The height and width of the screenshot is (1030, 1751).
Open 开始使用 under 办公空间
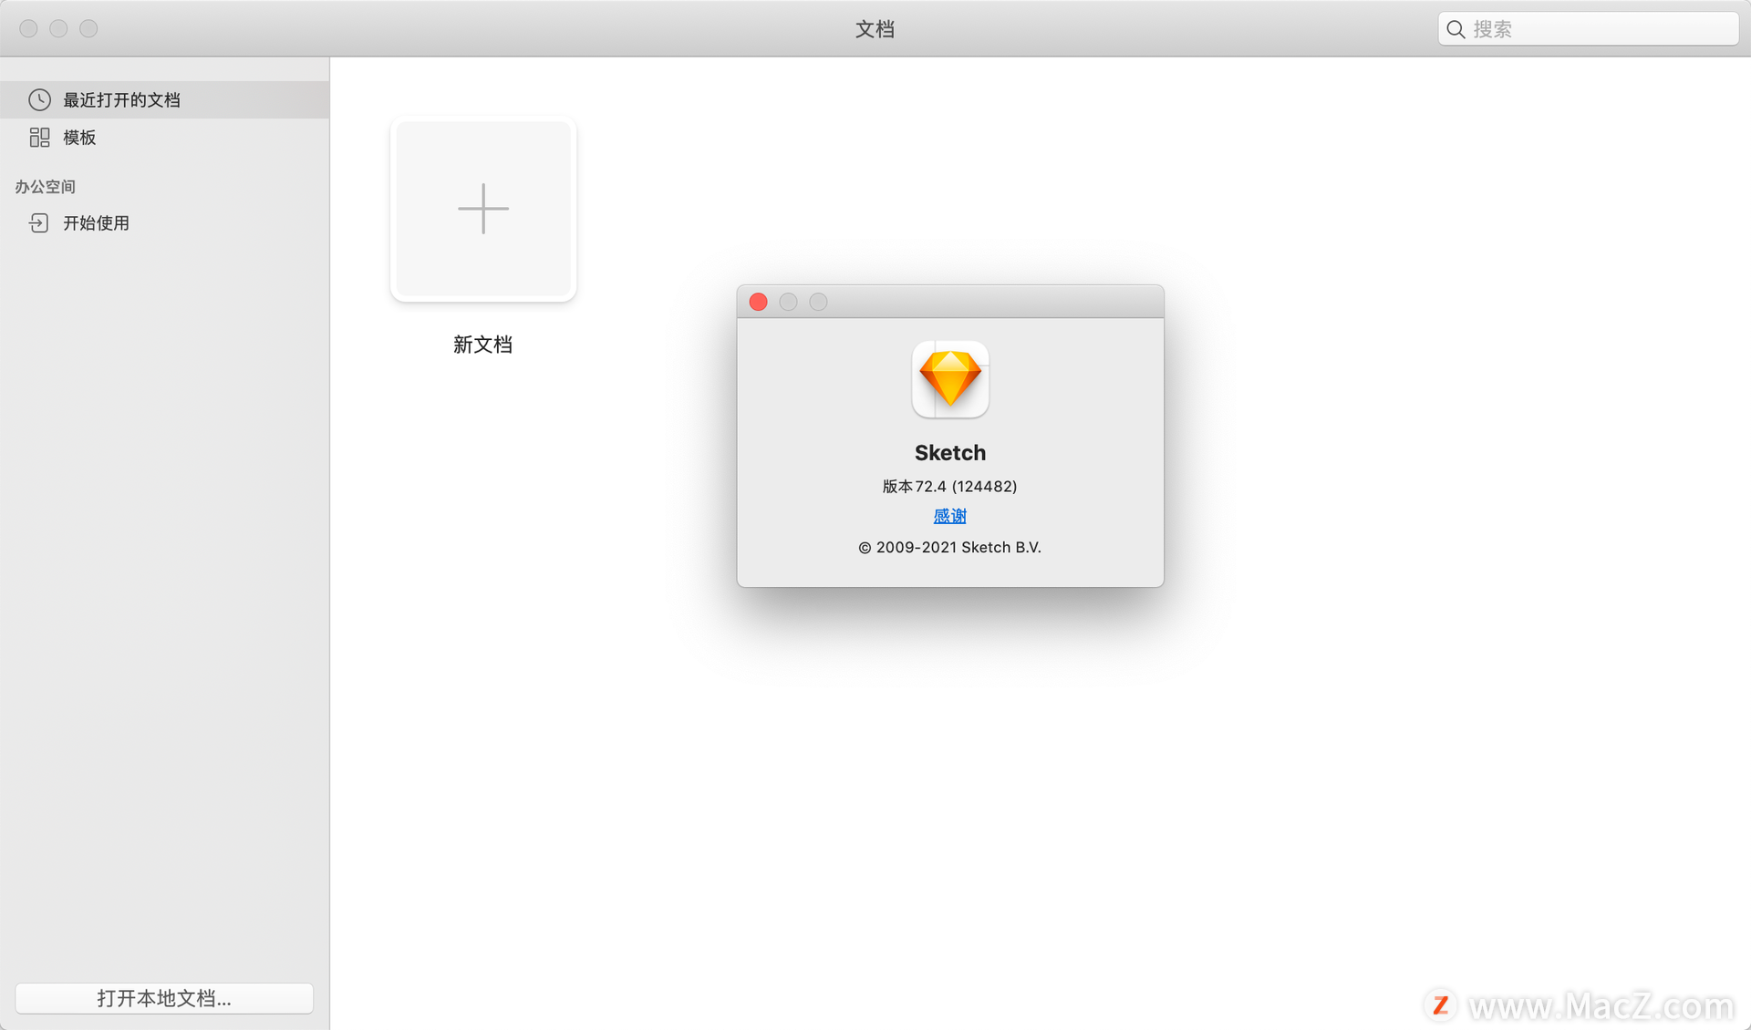coord(164,223)
